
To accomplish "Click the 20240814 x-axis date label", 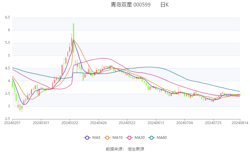I will [240, 123].
